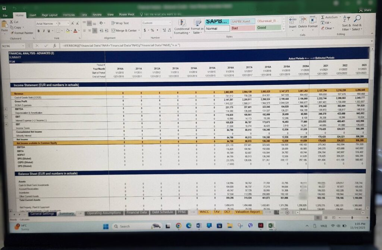Switch to the Valuation Report sheet tab
The image size is (382, 250).
(247, 212)
